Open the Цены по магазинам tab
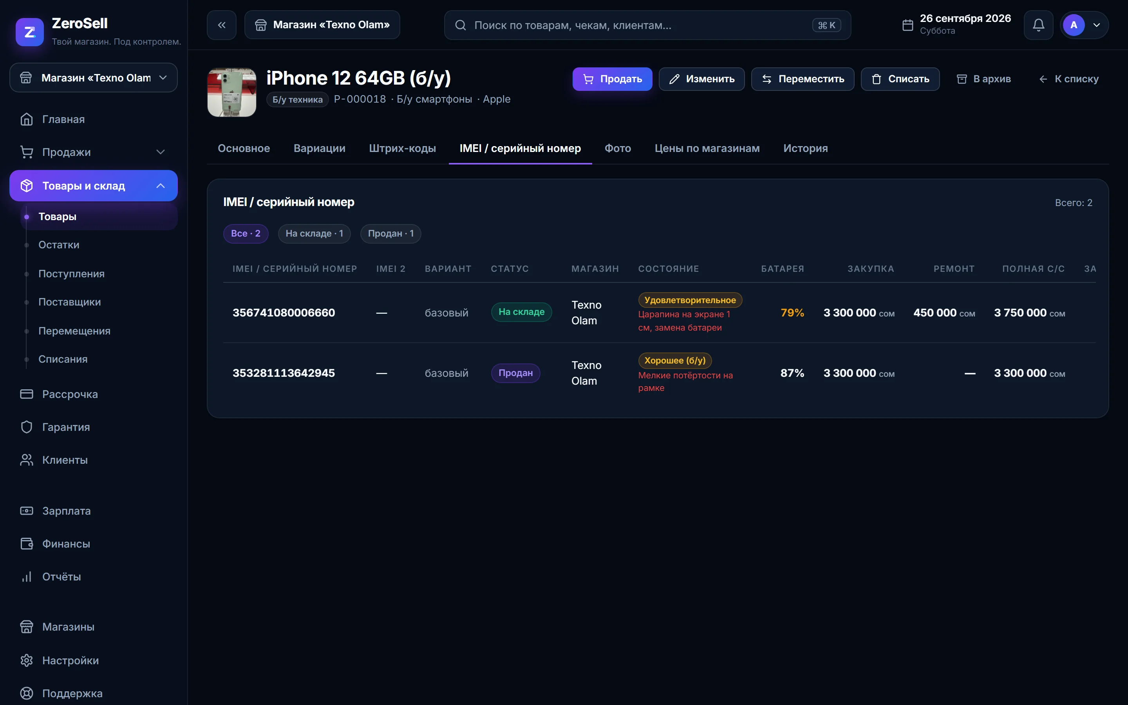This screenshot has width=1128, height=705. point(707,148)
